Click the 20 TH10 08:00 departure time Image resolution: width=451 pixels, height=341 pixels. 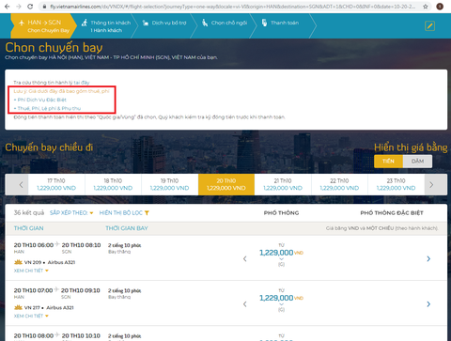pos(34,335)
